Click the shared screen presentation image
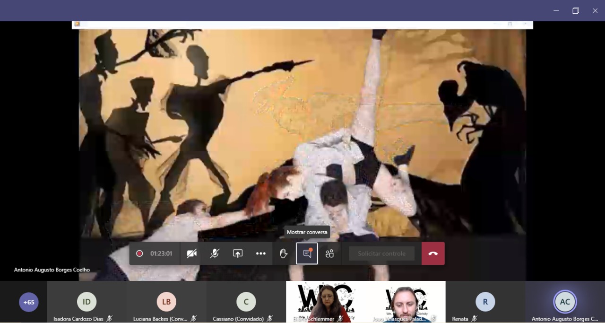Viewport: 605px width, 323px height. [302, 151]
